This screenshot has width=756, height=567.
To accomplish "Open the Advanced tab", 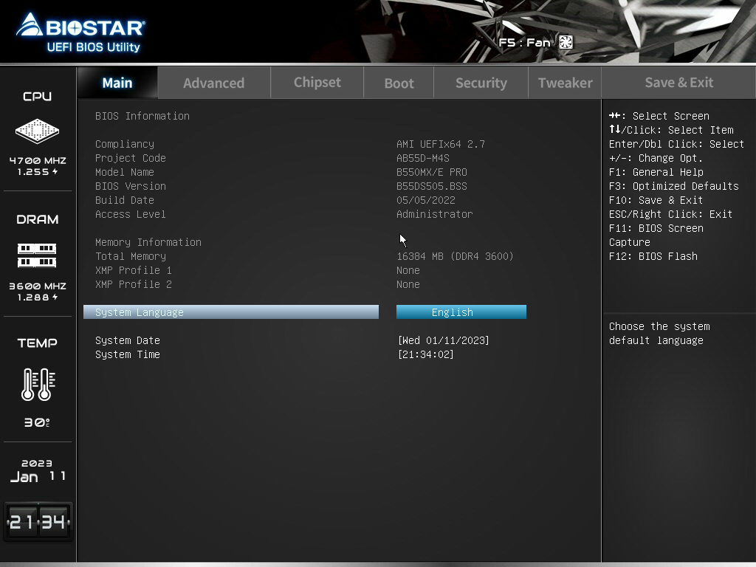I will [213, 83].
